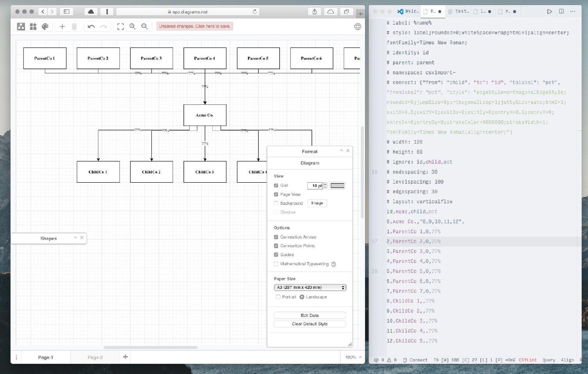Click the undo arrow in diagram toolbar
This screenshot has height=374, width=588.
[91, 26]
